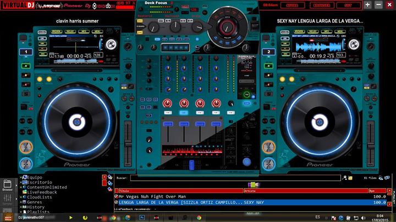Expand the Equipo tree node
This screenshot has height=222, width=396.
point(21,177)
